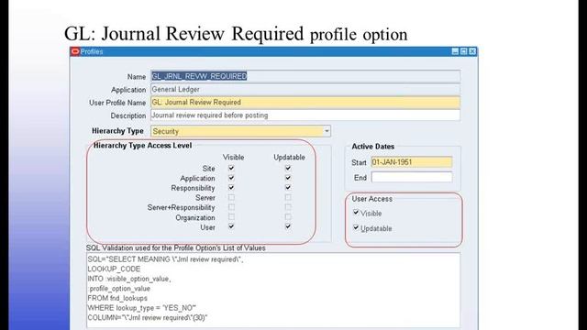This screenshot has width=587, height=330.
Task: Toggle Organization Visible checkbox
Action: click(231, 216)
